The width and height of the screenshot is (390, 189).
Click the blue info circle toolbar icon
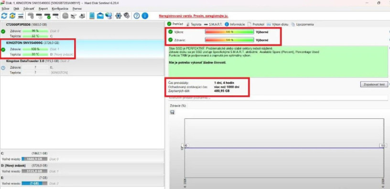pos(145,16)
